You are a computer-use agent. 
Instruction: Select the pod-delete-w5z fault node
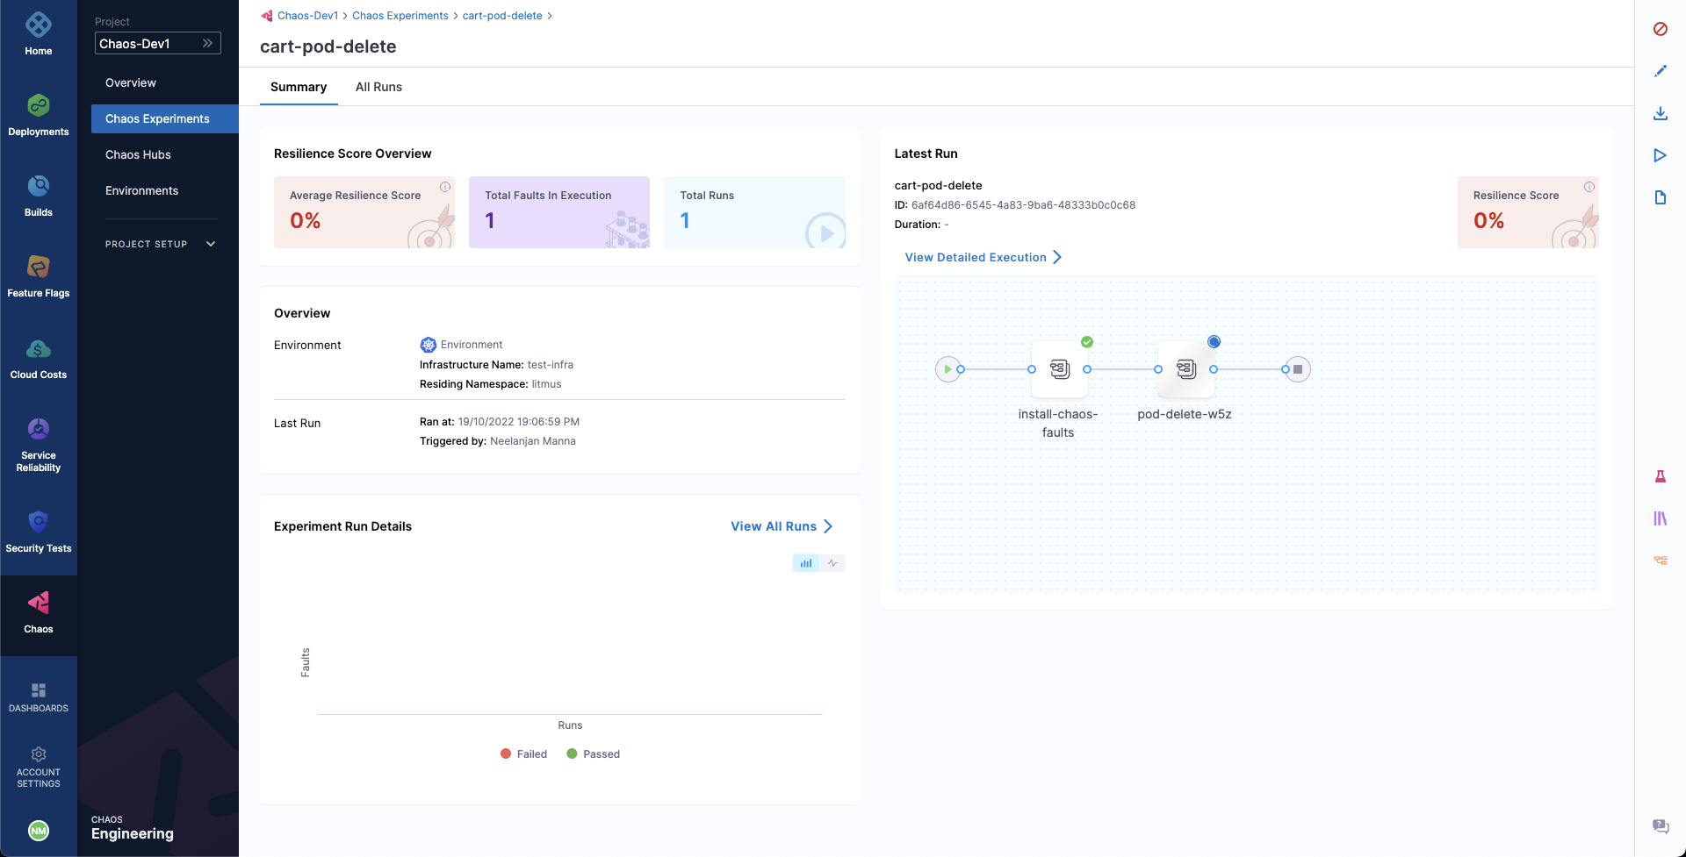[x=1185, y=369]
